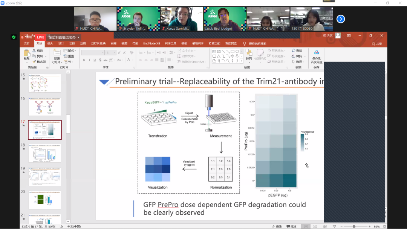Click the Replace (替换) icon
The height and width of the screenshot is (229, 407).
point(293,56)
